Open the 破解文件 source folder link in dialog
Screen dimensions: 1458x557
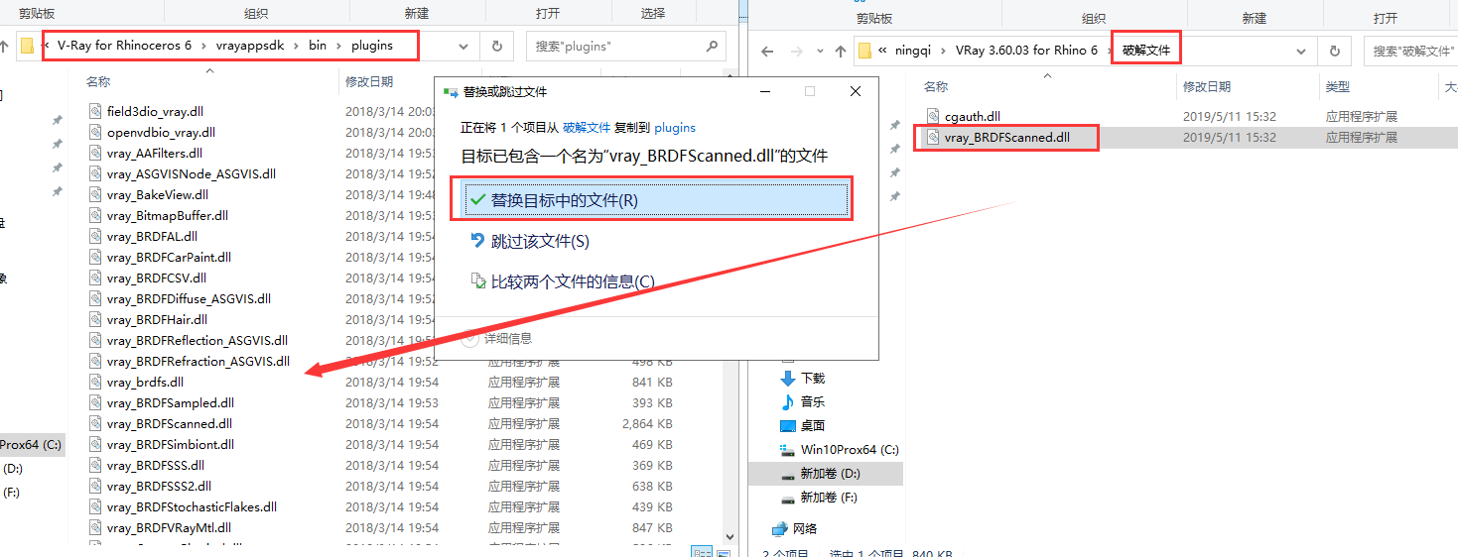pyautogui.click(x=587, y=128)
